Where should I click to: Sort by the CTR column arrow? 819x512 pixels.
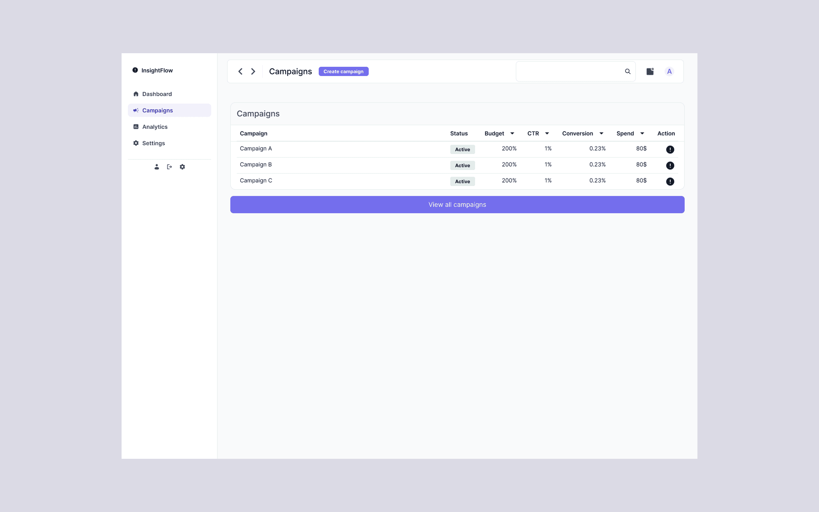point(547,133)
